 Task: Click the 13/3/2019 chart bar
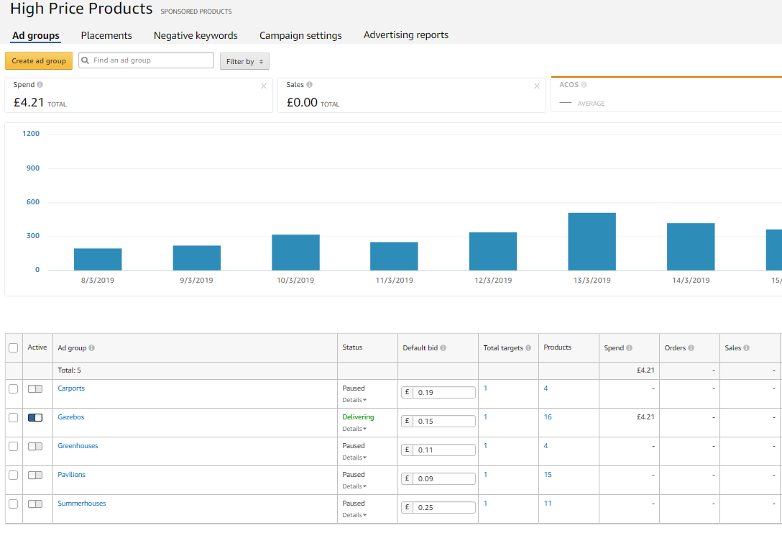(x=592, y=242)
